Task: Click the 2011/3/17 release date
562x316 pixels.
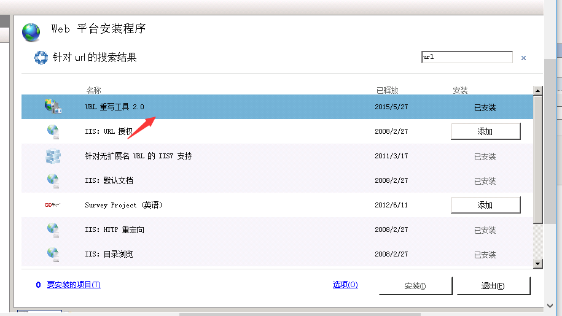Action: 391,156
